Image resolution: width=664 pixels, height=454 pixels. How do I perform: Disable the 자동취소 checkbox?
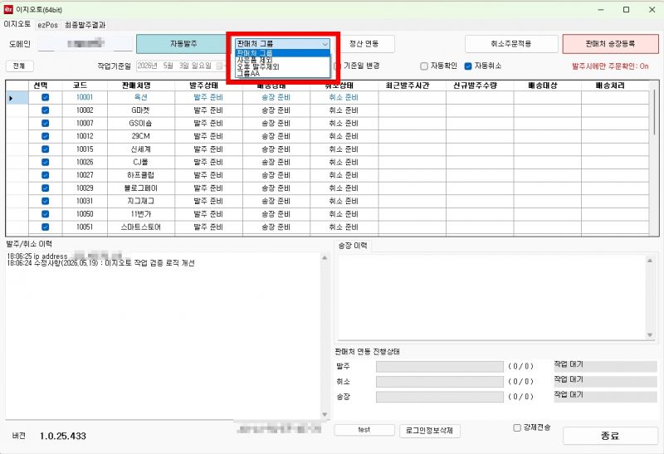point(468,66)
